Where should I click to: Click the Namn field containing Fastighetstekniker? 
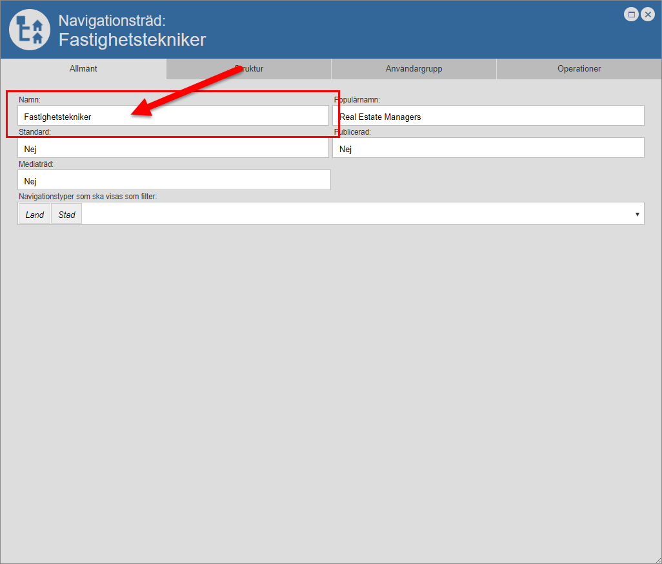pyautogui.click(x=173, y=116)
